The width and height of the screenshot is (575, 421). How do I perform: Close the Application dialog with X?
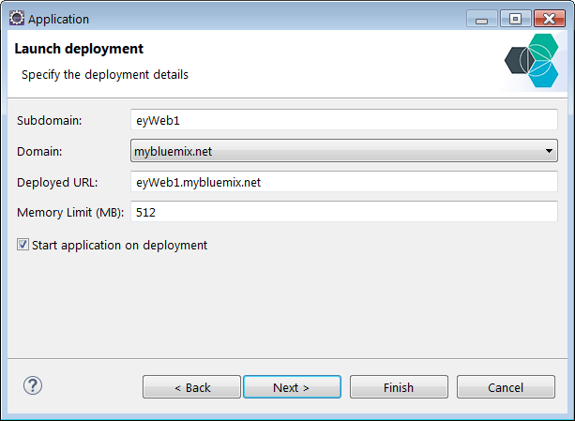click(549, 19)
